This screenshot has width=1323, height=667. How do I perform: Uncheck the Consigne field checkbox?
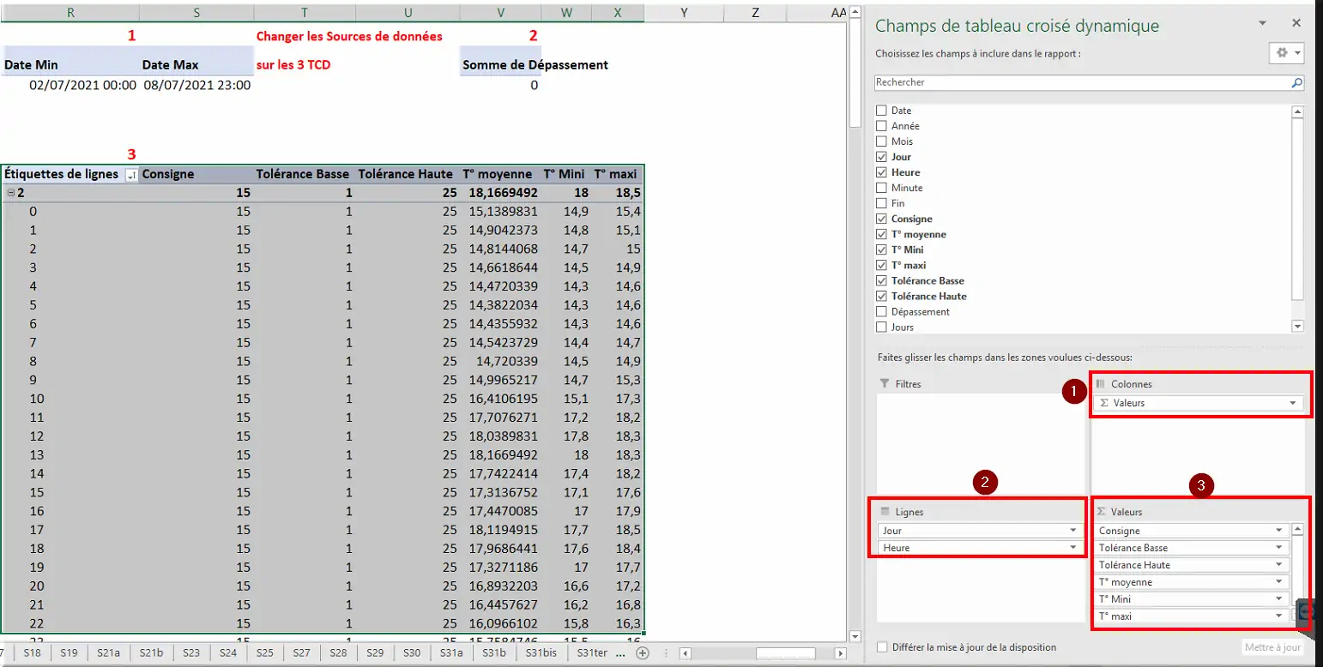pyautogui.click(x=881, y=219)
